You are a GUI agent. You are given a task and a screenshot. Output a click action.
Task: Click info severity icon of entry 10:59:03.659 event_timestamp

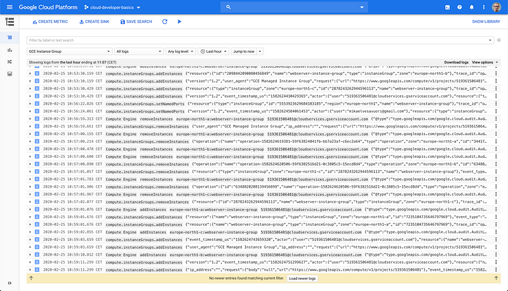point(37,240)
